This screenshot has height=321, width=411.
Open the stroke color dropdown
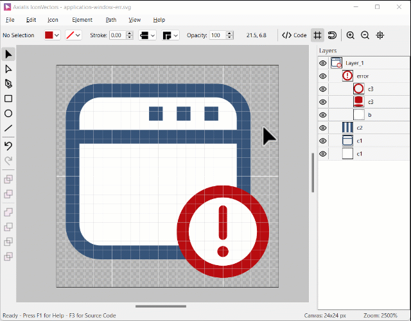tap(78, 35)
